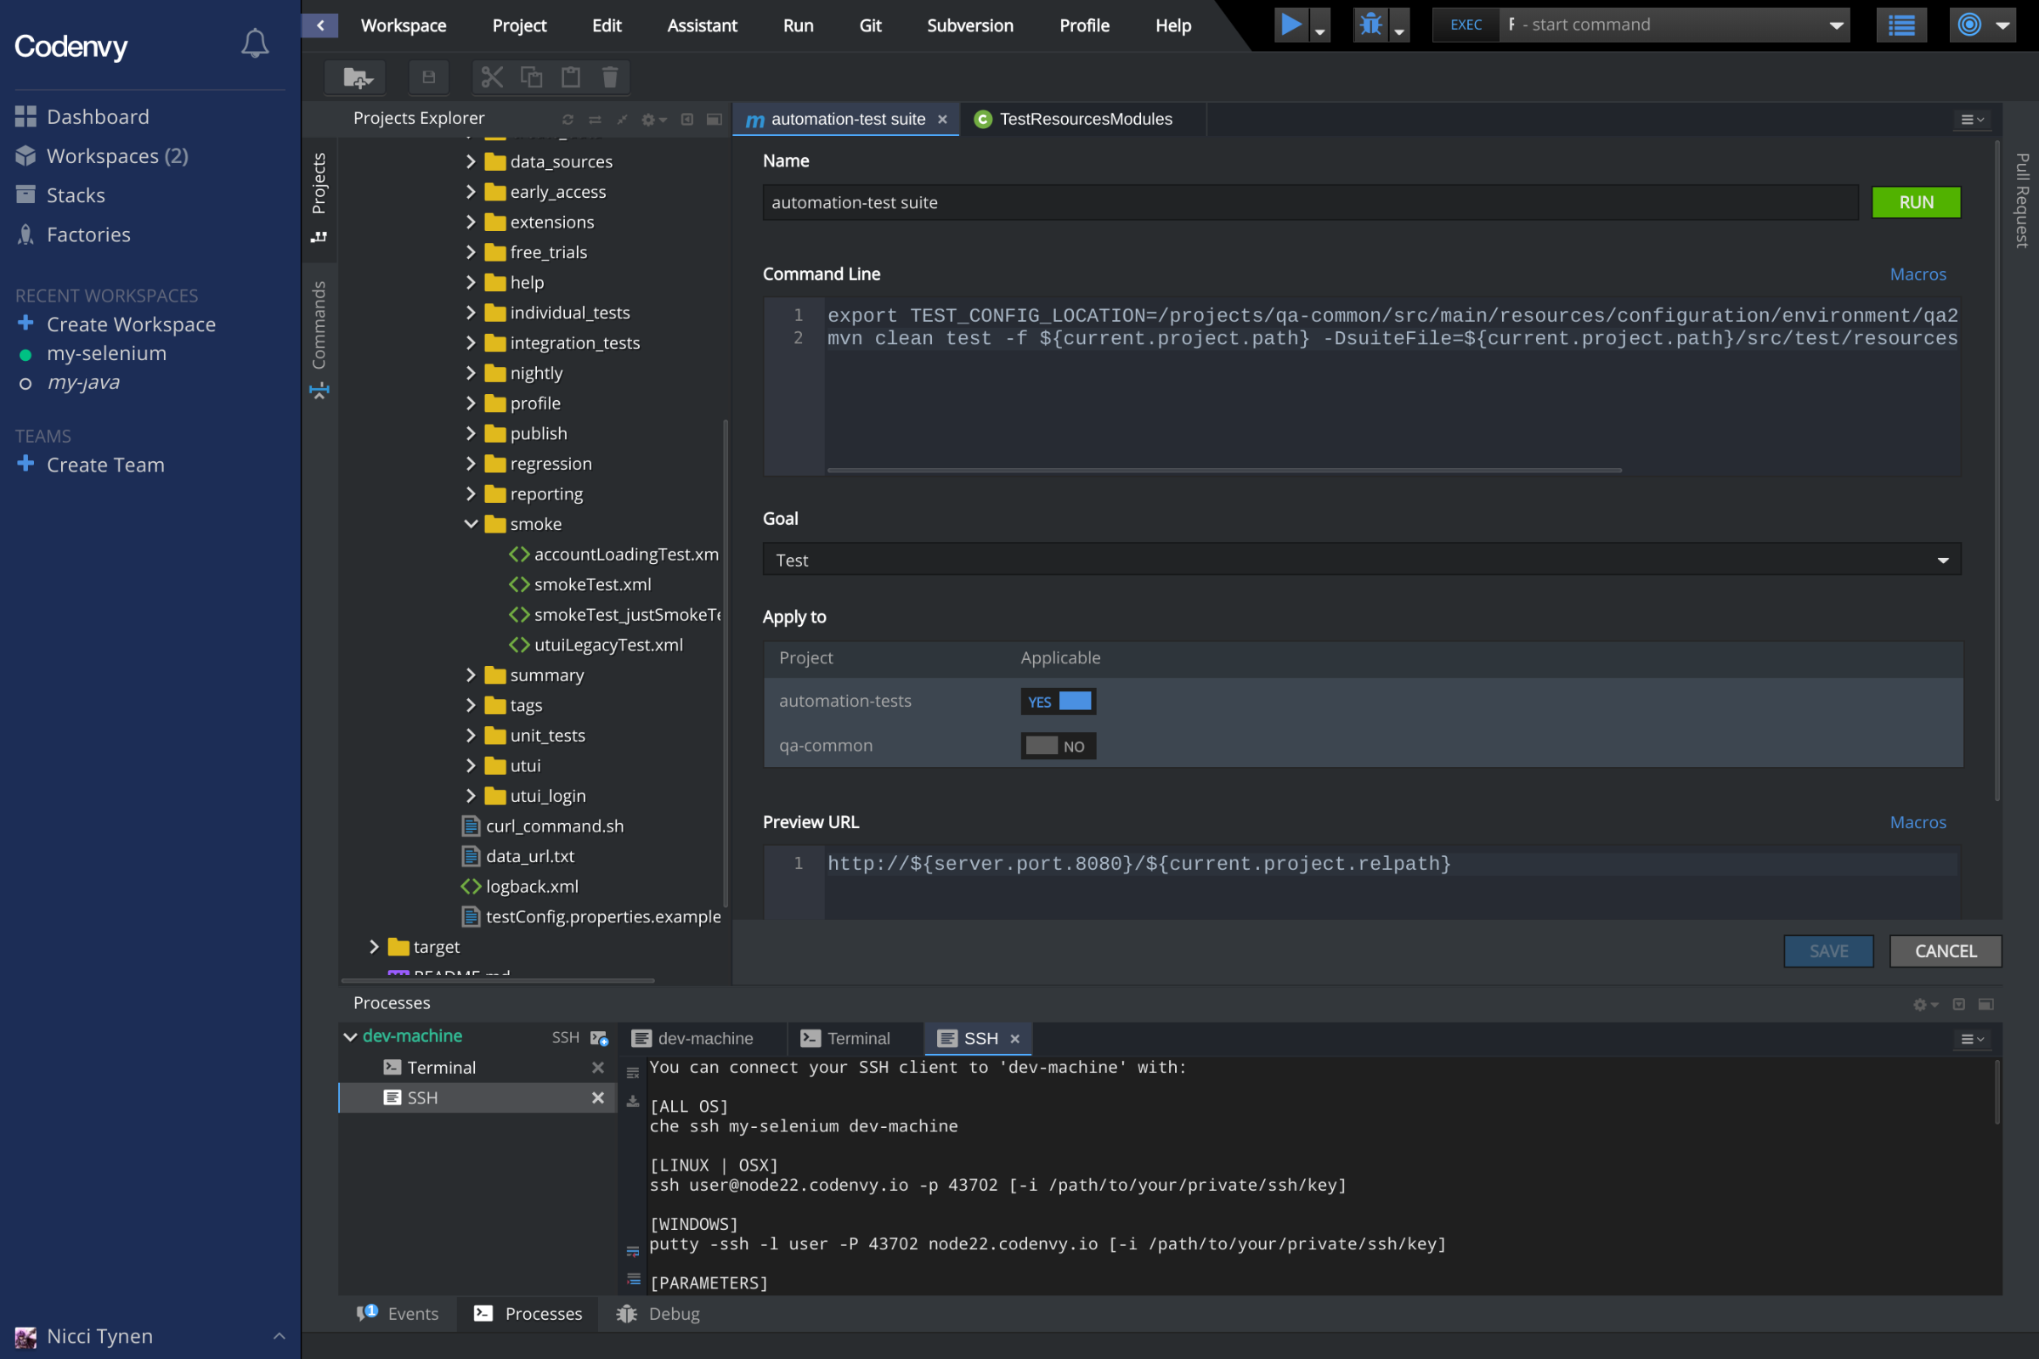The height and width of the screenshot is (1359, 2039).
Task: Open the Save project configuration icon
Action: (x=428, y=77)
